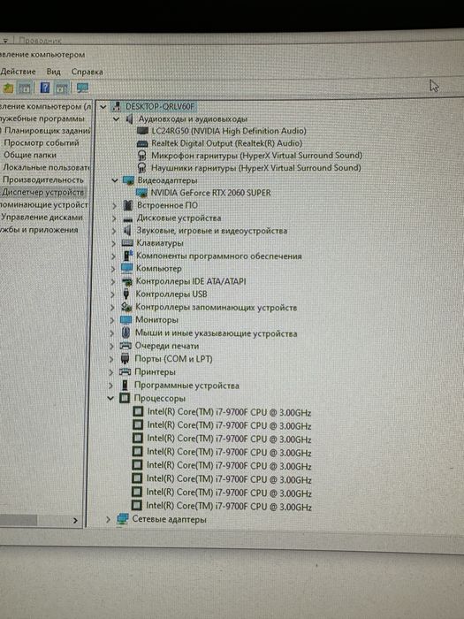464x619 pixels.
Task: Expand the Клавиатуры category
Action: (114, 243)
